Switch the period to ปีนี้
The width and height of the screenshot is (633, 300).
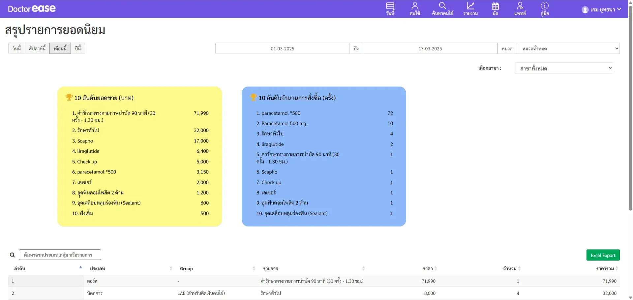[78, 48]
